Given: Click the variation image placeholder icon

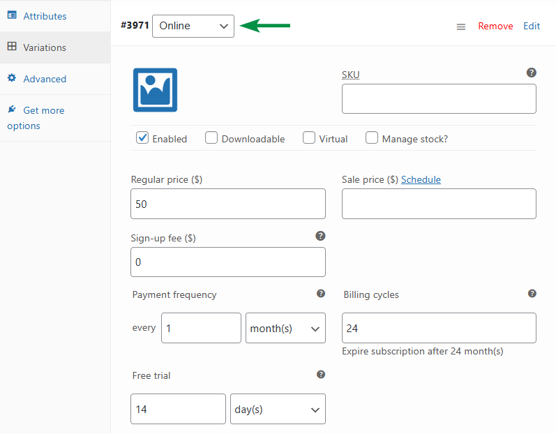Looking at the screenshot, I should [155, 90].
